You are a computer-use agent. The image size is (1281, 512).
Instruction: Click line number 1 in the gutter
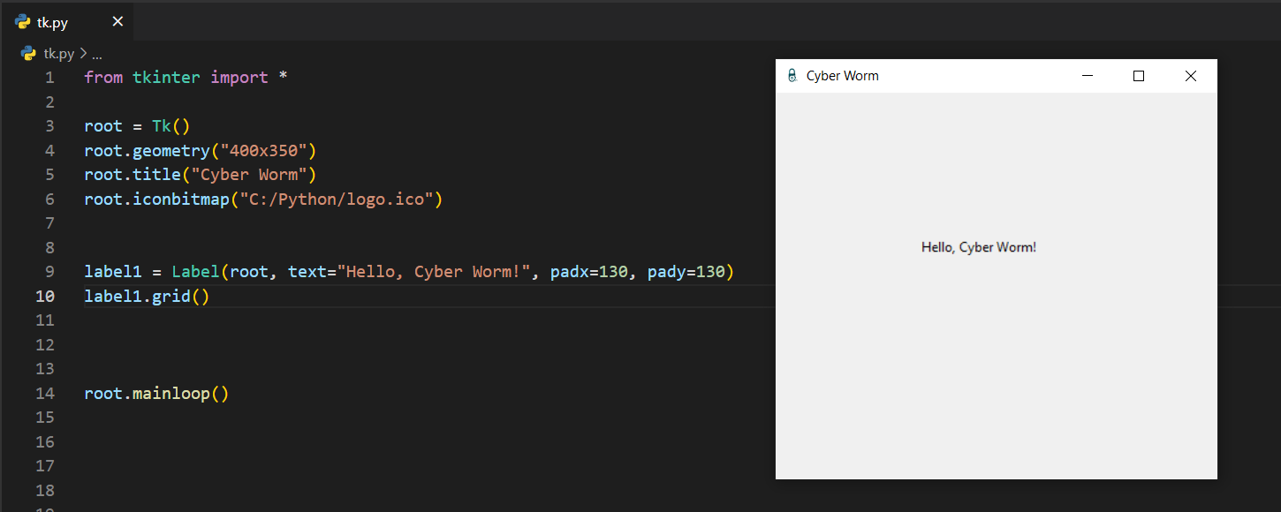tap(49, 78)
